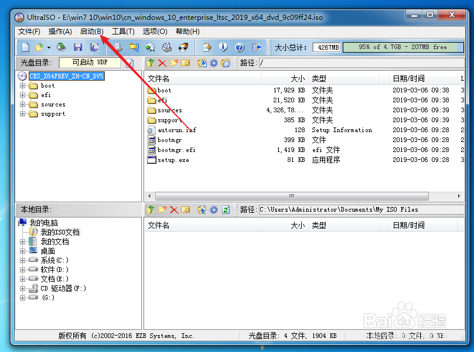Click the Open folder toolbar icon

(x=39, y=47)
